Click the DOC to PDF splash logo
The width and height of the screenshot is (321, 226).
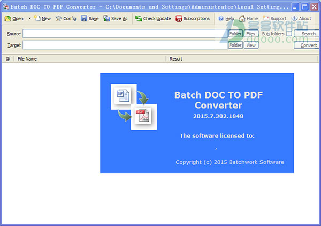pos(134,107)
